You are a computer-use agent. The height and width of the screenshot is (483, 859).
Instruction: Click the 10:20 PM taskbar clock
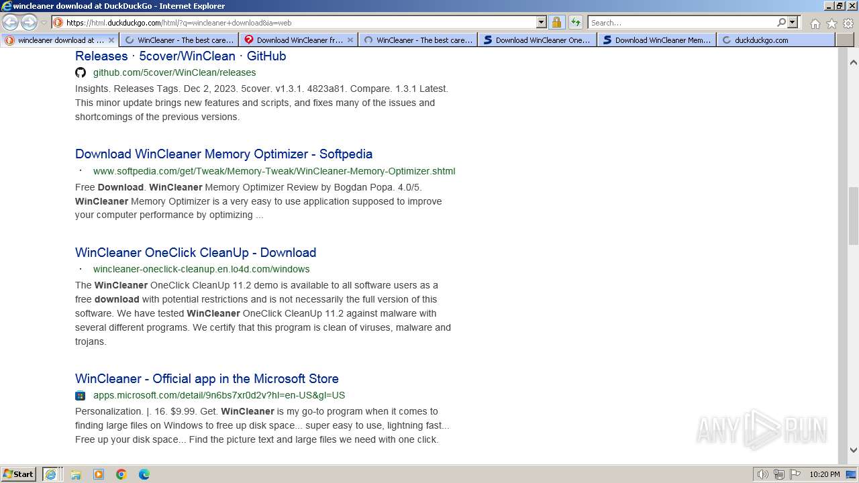(824, 474)
